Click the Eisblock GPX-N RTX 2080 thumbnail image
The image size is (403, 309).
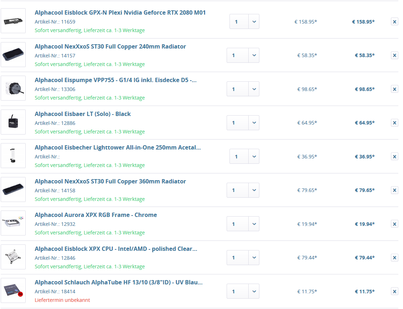[x=13, y=21]
